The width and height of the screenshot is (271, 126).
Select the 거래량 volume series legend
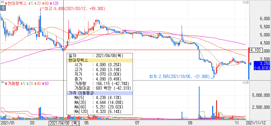click(12, 84)
